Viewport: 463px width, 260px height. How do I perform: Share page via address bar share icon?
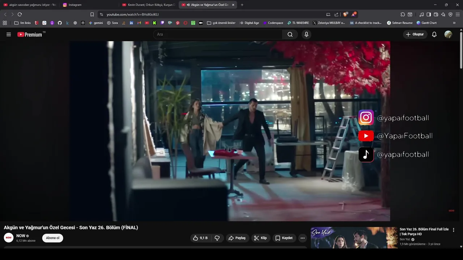(x=336, y=14)
